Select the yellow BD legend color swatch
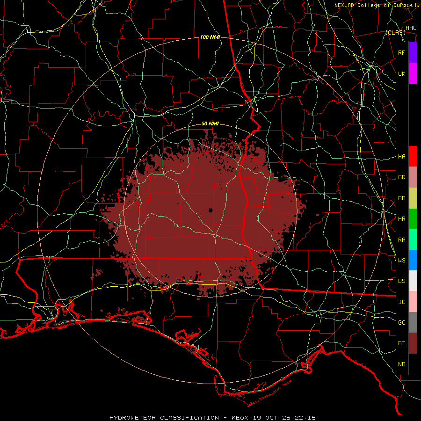The width and height of the screenshot is (421, 421). click(413, 198)
